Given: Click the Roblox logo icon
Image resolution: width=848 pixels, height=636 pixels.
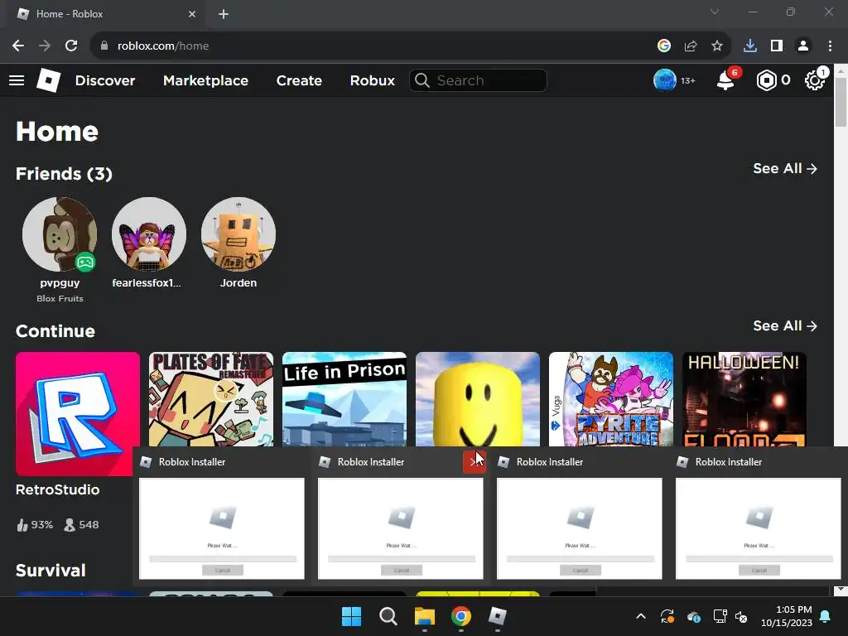Looking at the screenshot, I should pyautogui.click(x=48, y=80).
